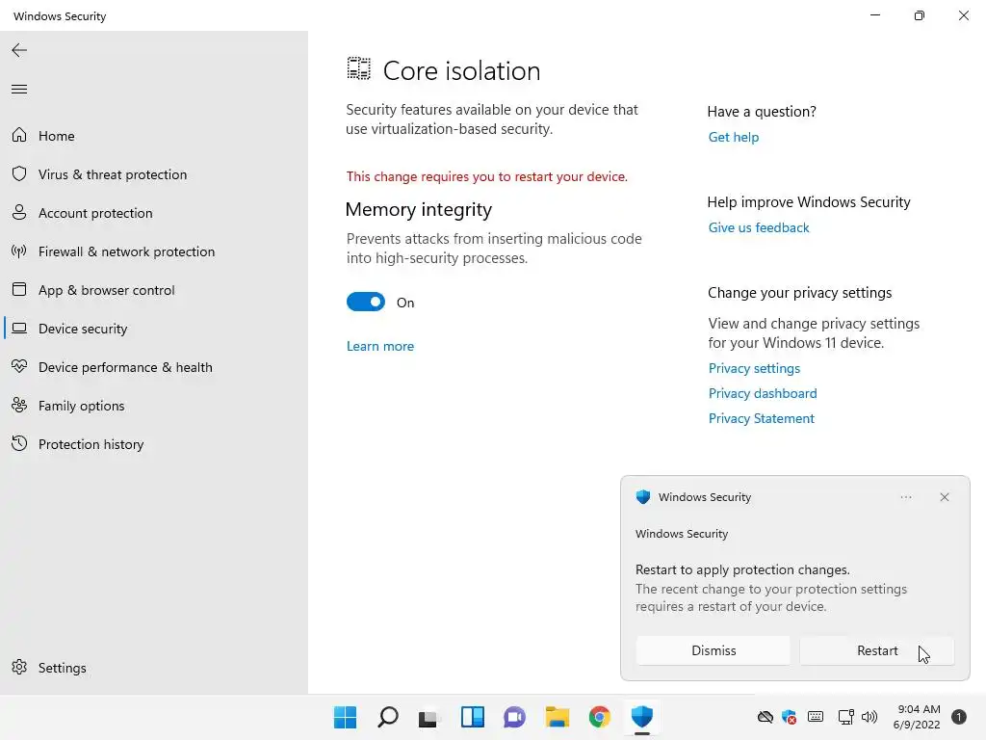Click the Home house icon

[19, 135]
